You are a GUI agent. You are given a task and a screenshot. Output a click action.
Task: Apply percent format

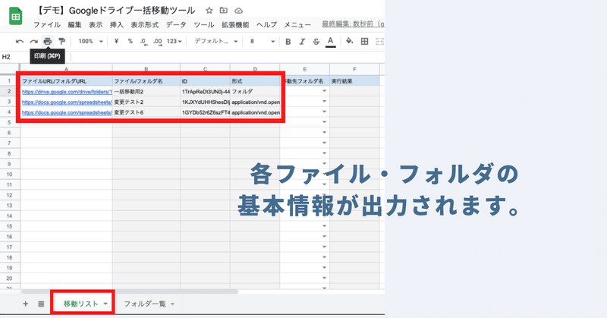coord(130,41)
